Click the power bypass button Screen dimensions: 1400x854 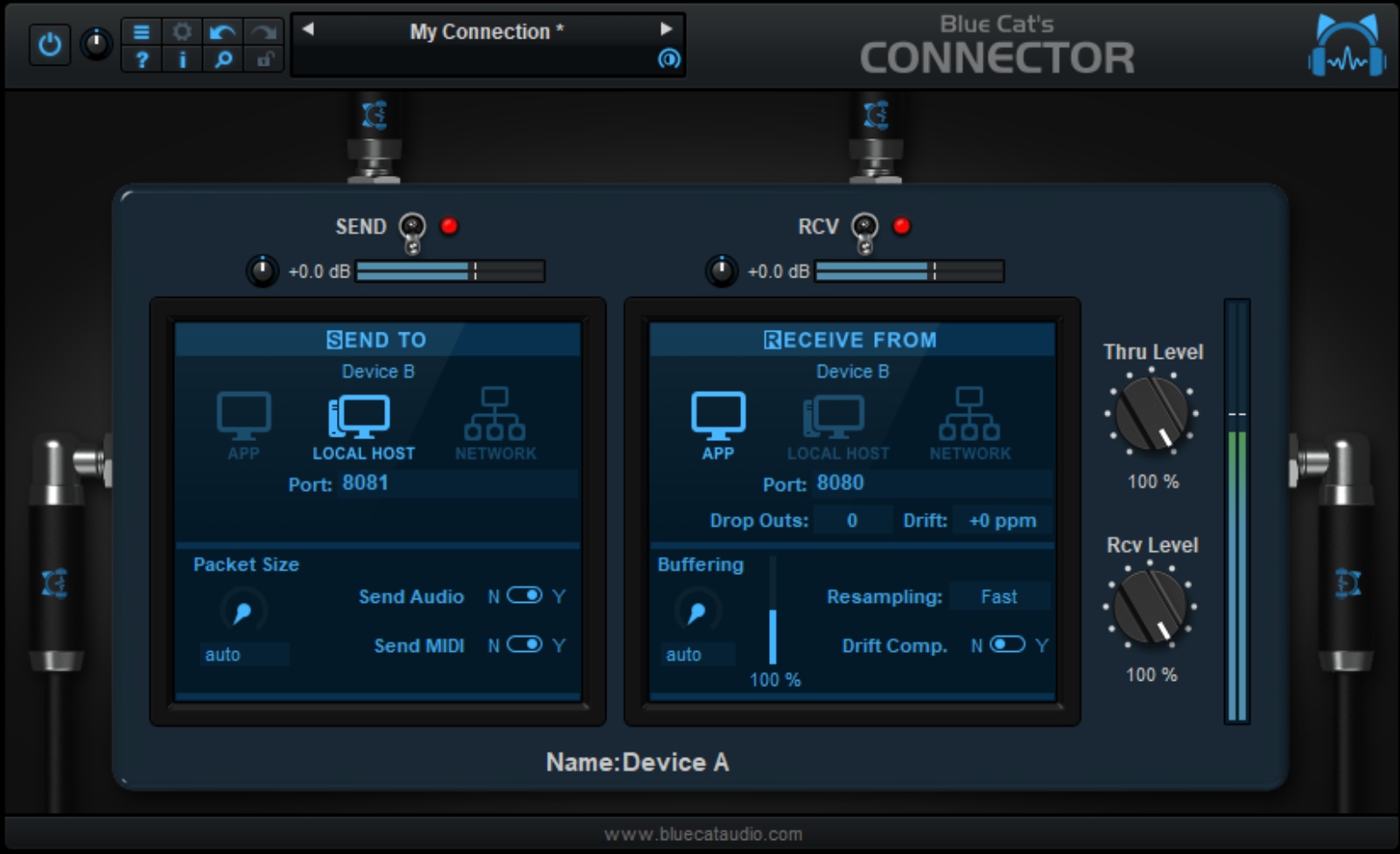click(x=50, y=45)
